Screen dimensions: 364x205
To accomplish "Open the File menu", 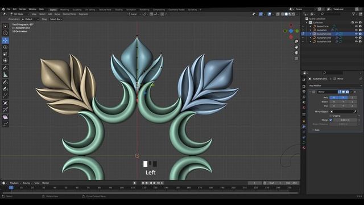I will (x=9, y=9).
